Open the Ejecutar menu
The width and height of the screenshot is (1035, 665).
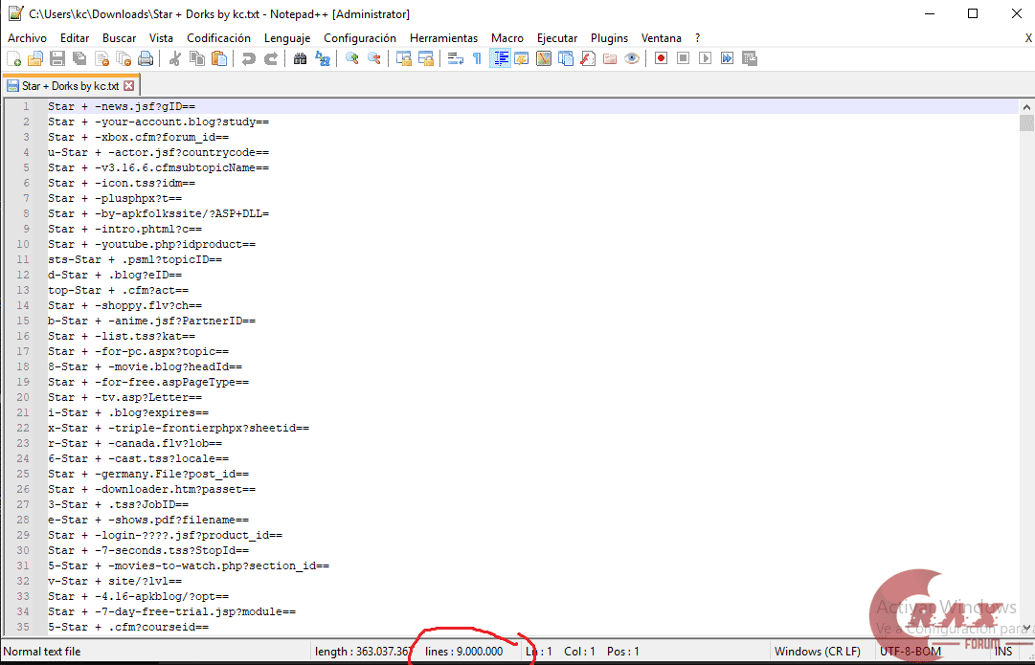557,38
